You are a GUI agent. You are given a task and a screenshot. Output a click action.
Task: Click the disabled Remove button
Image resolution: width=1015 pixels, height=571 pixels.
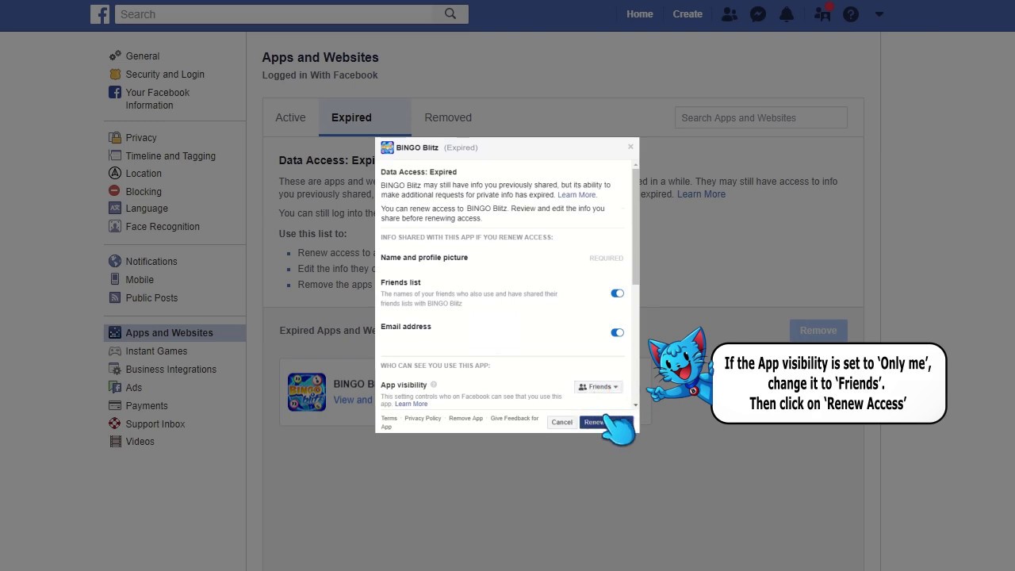tap(818, 331)
